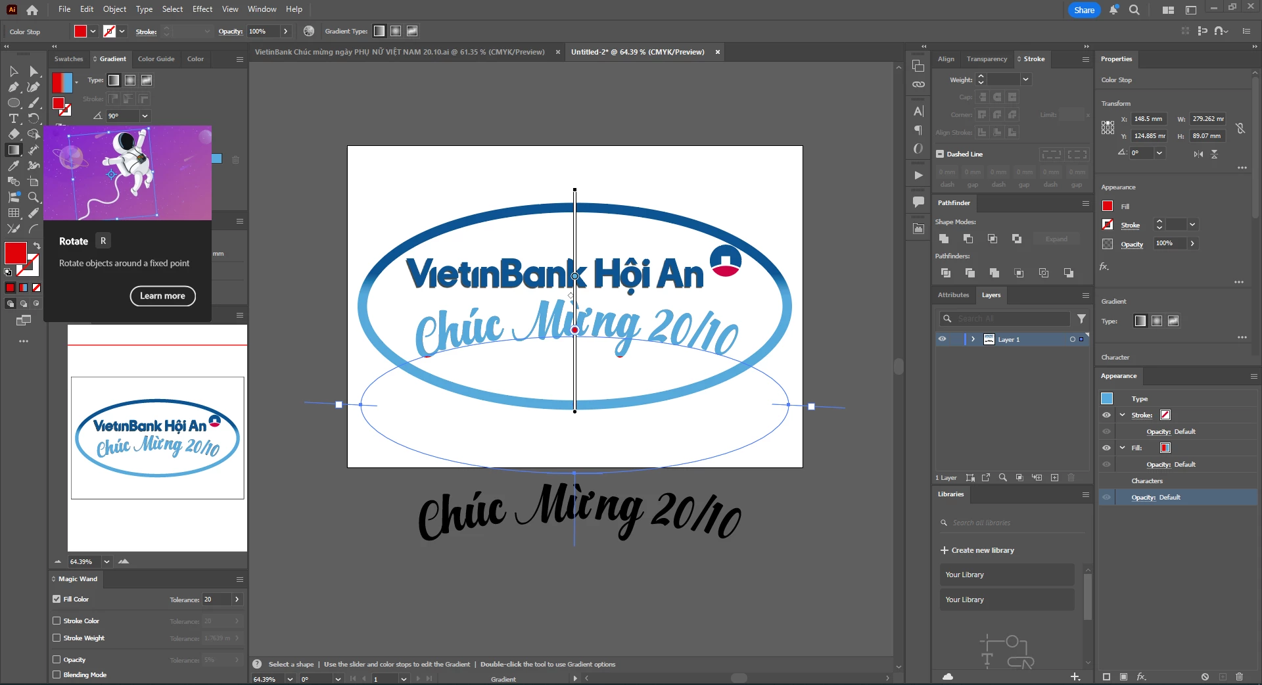The width and height of the screenshot is (1262, 685).
Task: Click Learn more in Rotate tooltip
Action: coord(162,296)
